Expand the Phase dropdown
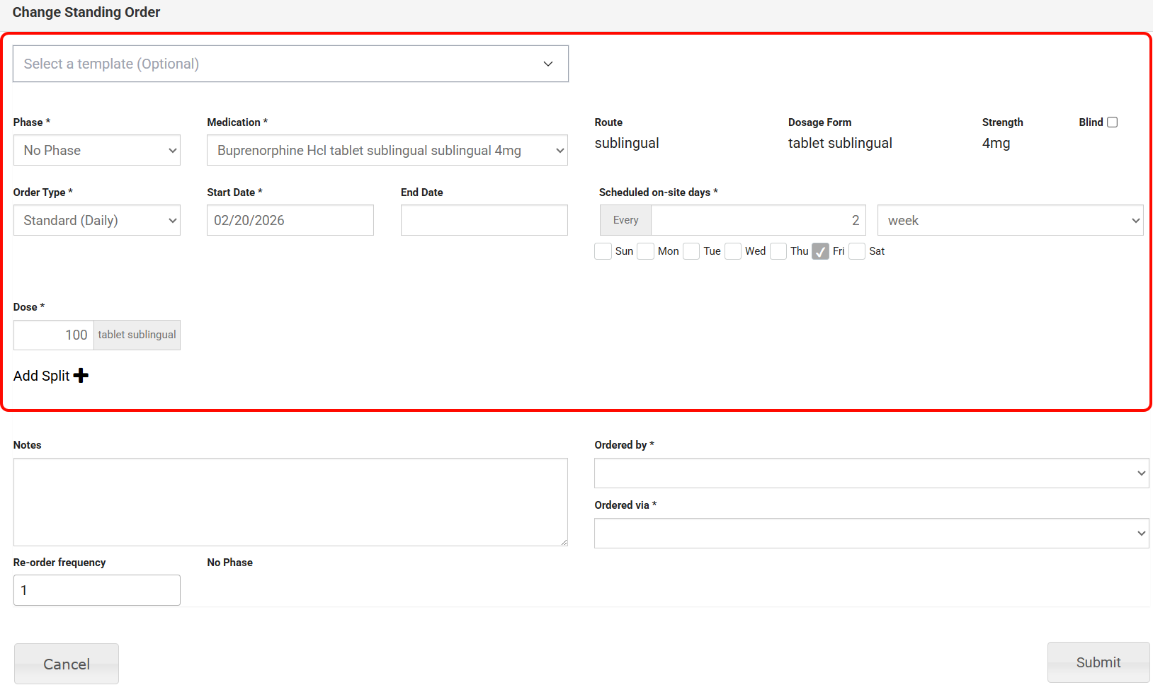1153x685 pixels. (97, 151)
